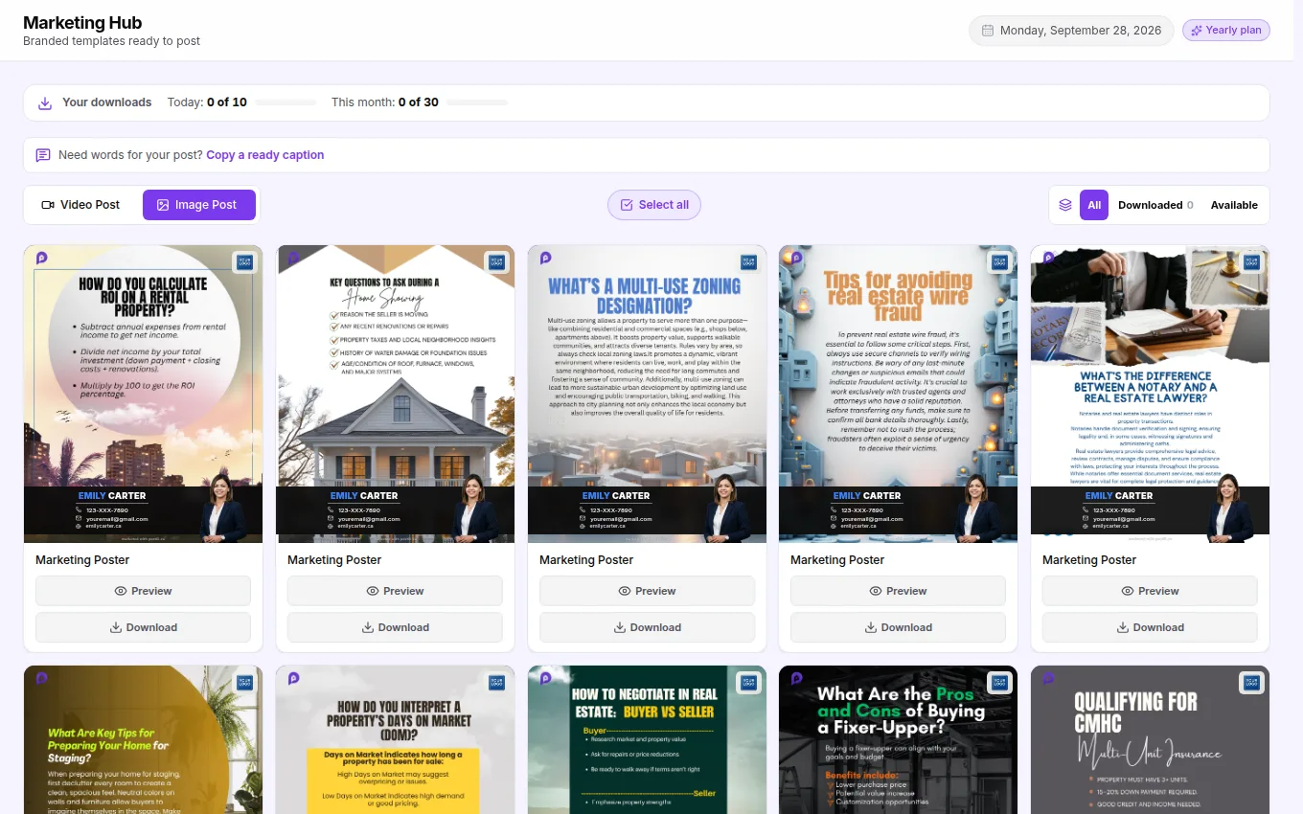Click the caption message icon
Viewport: 1303px width, 814px height.
tap(43, 155)
